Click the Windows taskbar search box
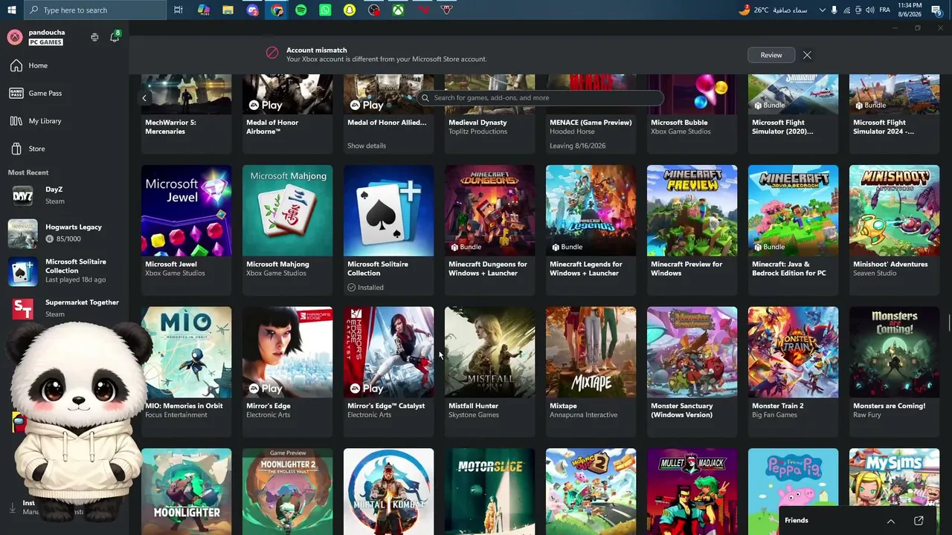952x535 pixels. [x=95, y=10]
